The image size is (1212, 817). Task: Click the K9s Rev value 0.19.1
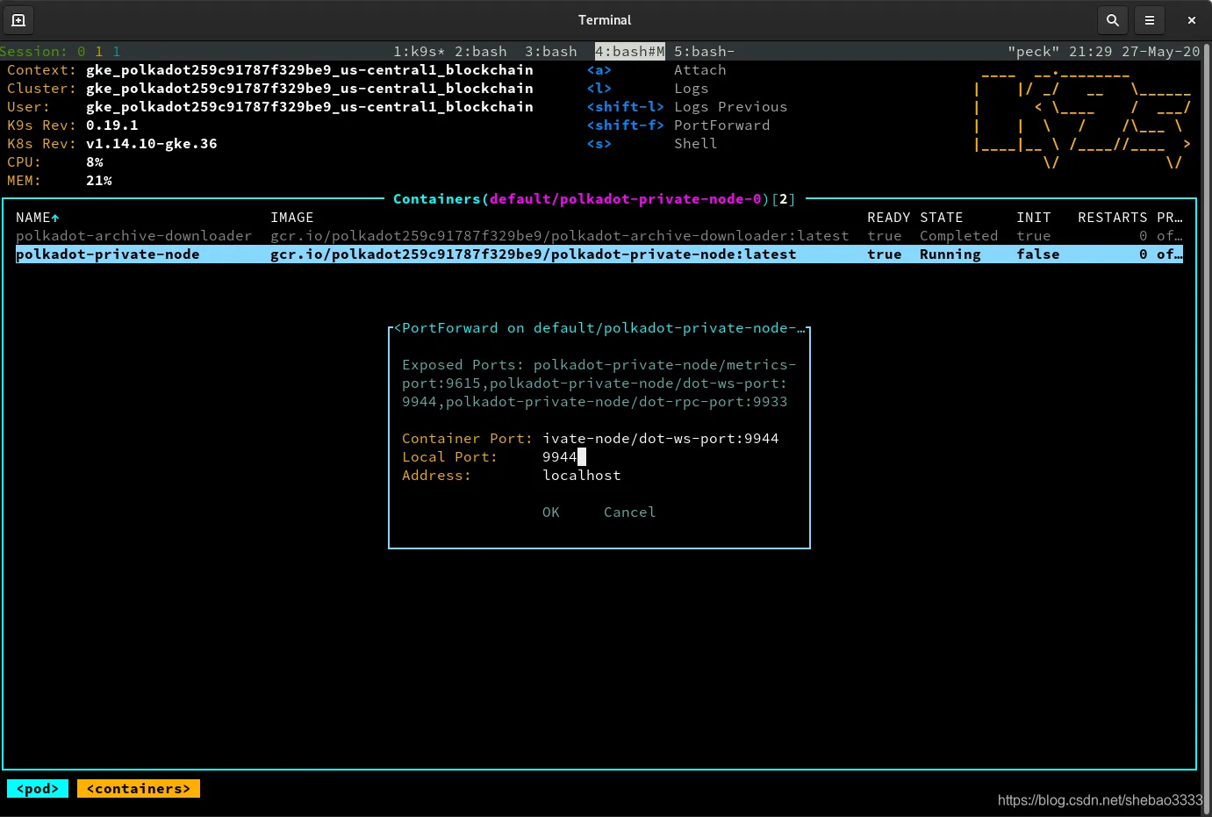(x=111, y=125)
